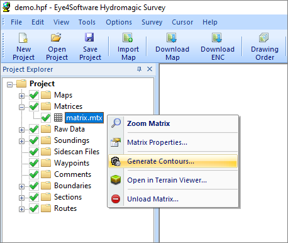Open the Cursor menu
This screenshot has width=288, height=243.
[182, 22]
